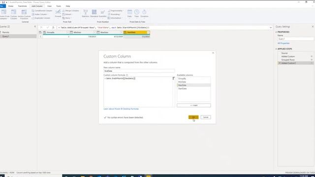Click the Conditional Column ribbon item
The width and height of the screenshot is (315, 177).
(42, 11)
